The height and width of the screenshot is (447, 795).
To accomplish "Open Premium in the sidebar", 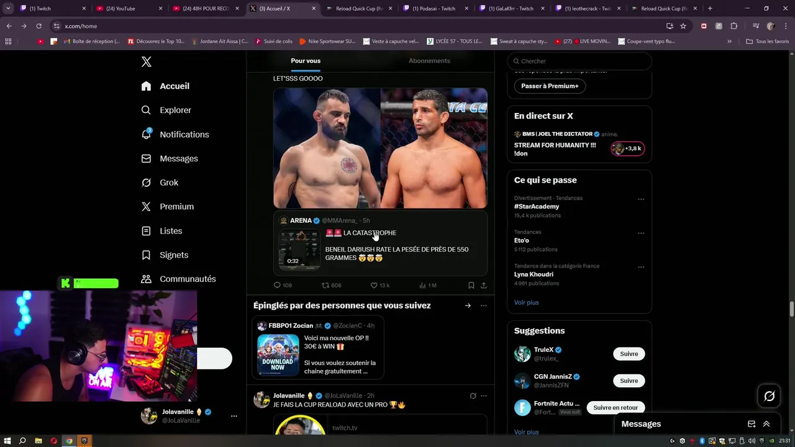I will 168,206.
